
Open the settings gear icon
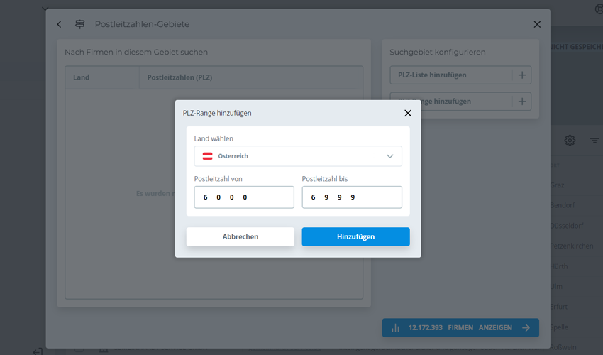[x=570, y=141]
